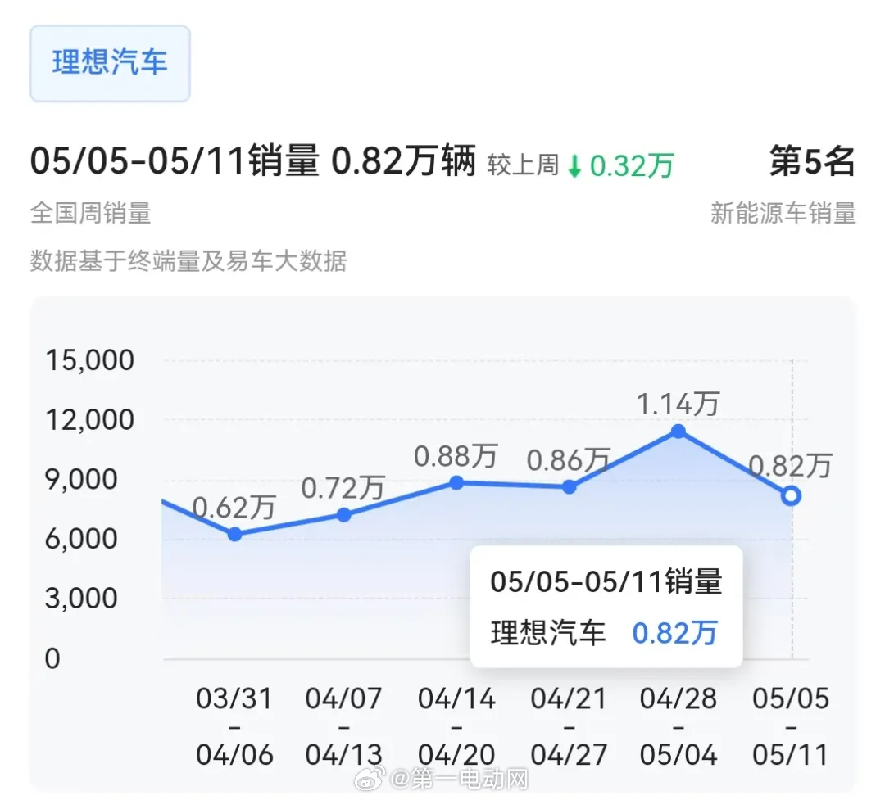The image size is (885, 800).
Task: Click the 04/21-04/27 axis label
Action: (x=569, y=726)
